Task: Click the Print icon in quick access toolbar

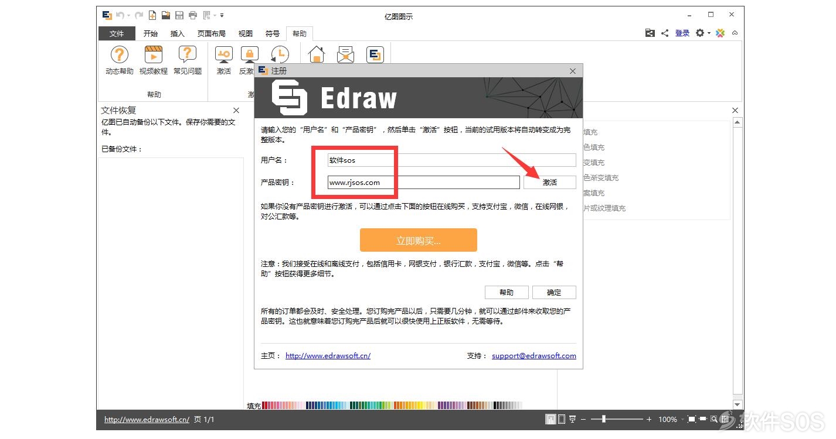Action: 193,15
